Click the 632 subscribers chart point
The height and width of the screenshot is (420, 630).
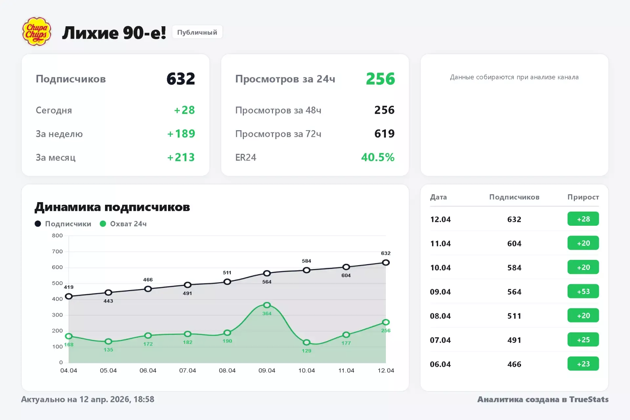pyautogui.click(x=386, y=262)
